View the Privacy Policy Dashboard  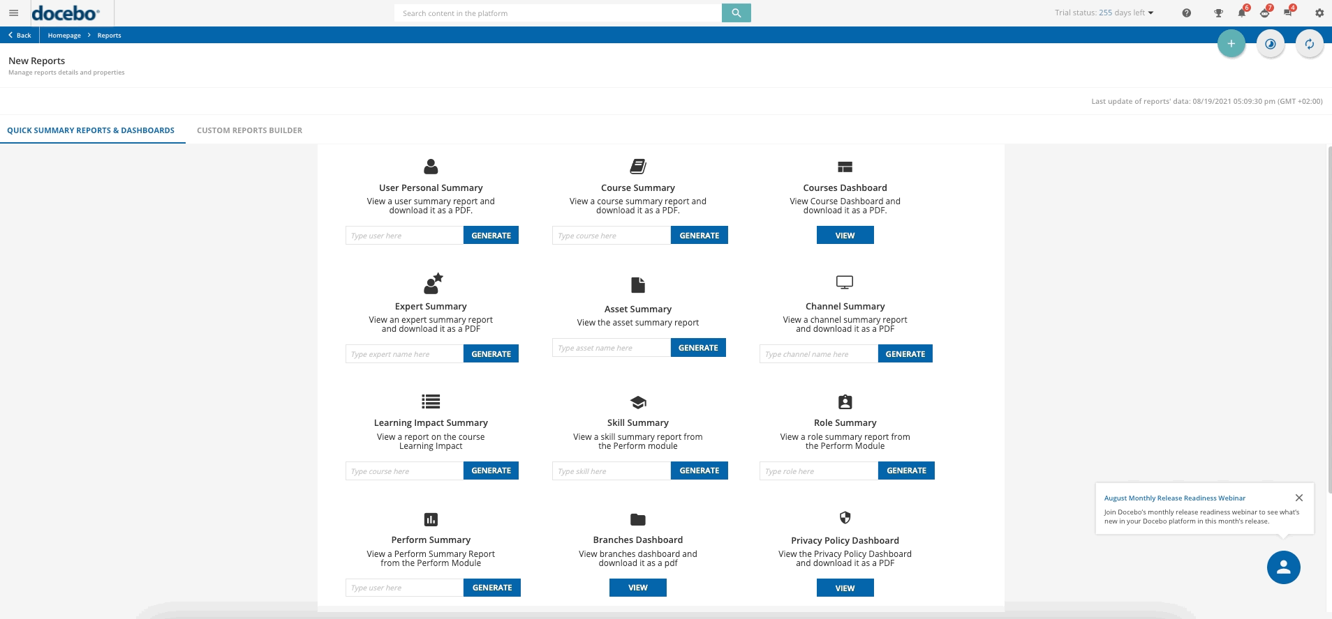point(845,588)
